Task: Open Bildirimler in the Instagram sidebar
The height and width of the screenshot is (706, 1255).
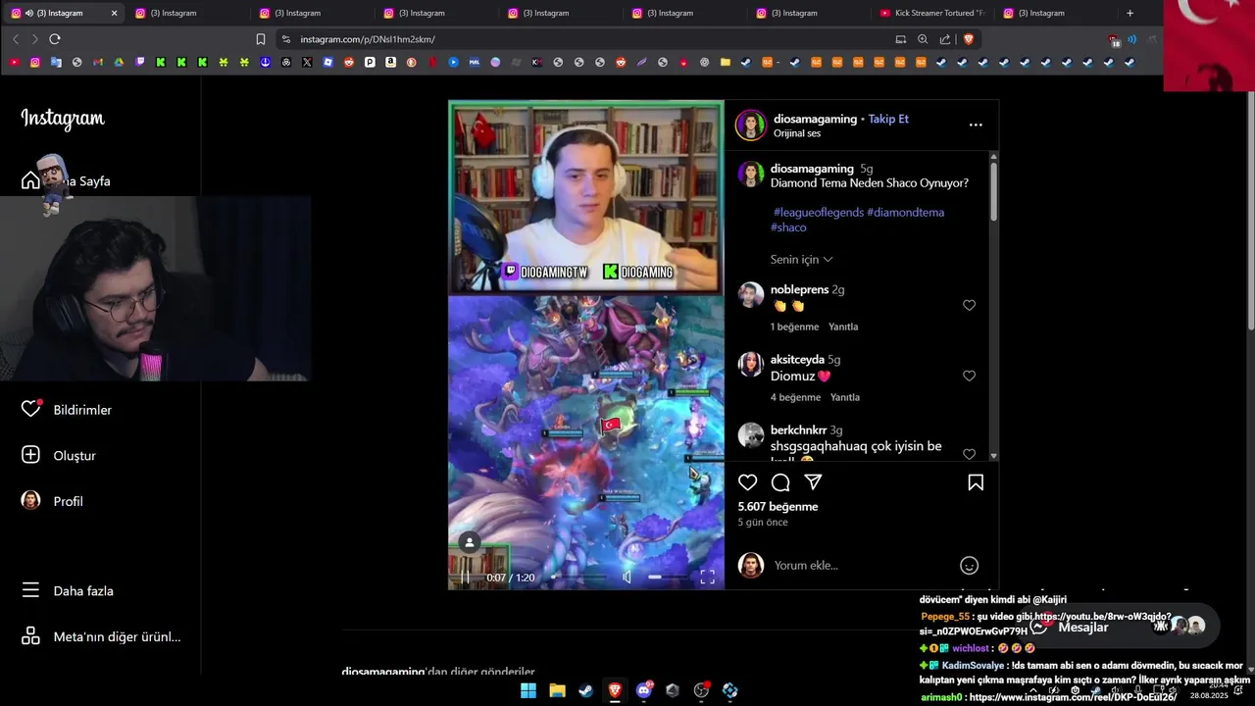Action: coord(67,410)
